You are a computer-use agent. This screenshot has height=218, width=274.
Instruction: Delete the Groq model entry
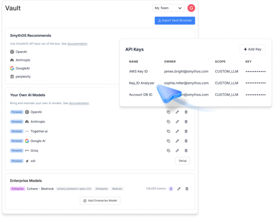pos(186,150)
